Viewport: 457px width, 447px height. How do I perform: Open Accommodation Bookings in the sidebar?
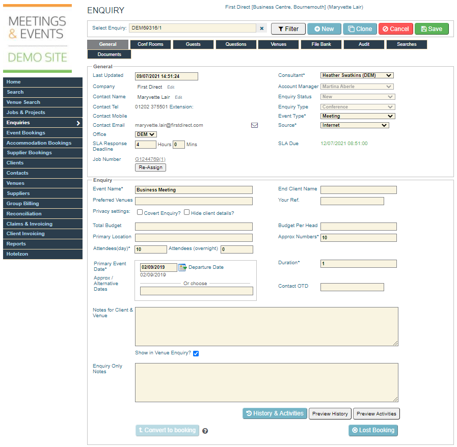[x=43, y=143]
